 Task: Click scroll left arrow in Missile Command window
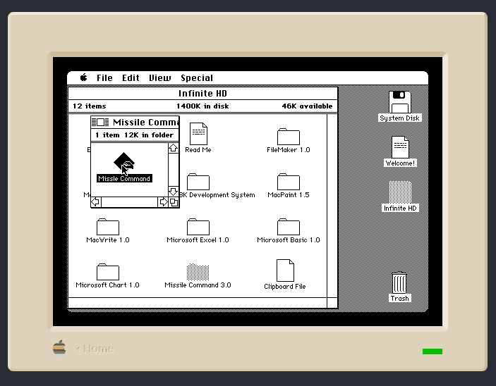96,202
